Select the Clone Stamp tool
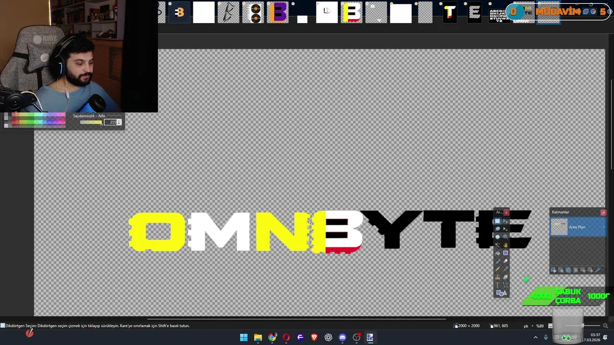Viewport: 614px width, 345px height. pos(497,277)
